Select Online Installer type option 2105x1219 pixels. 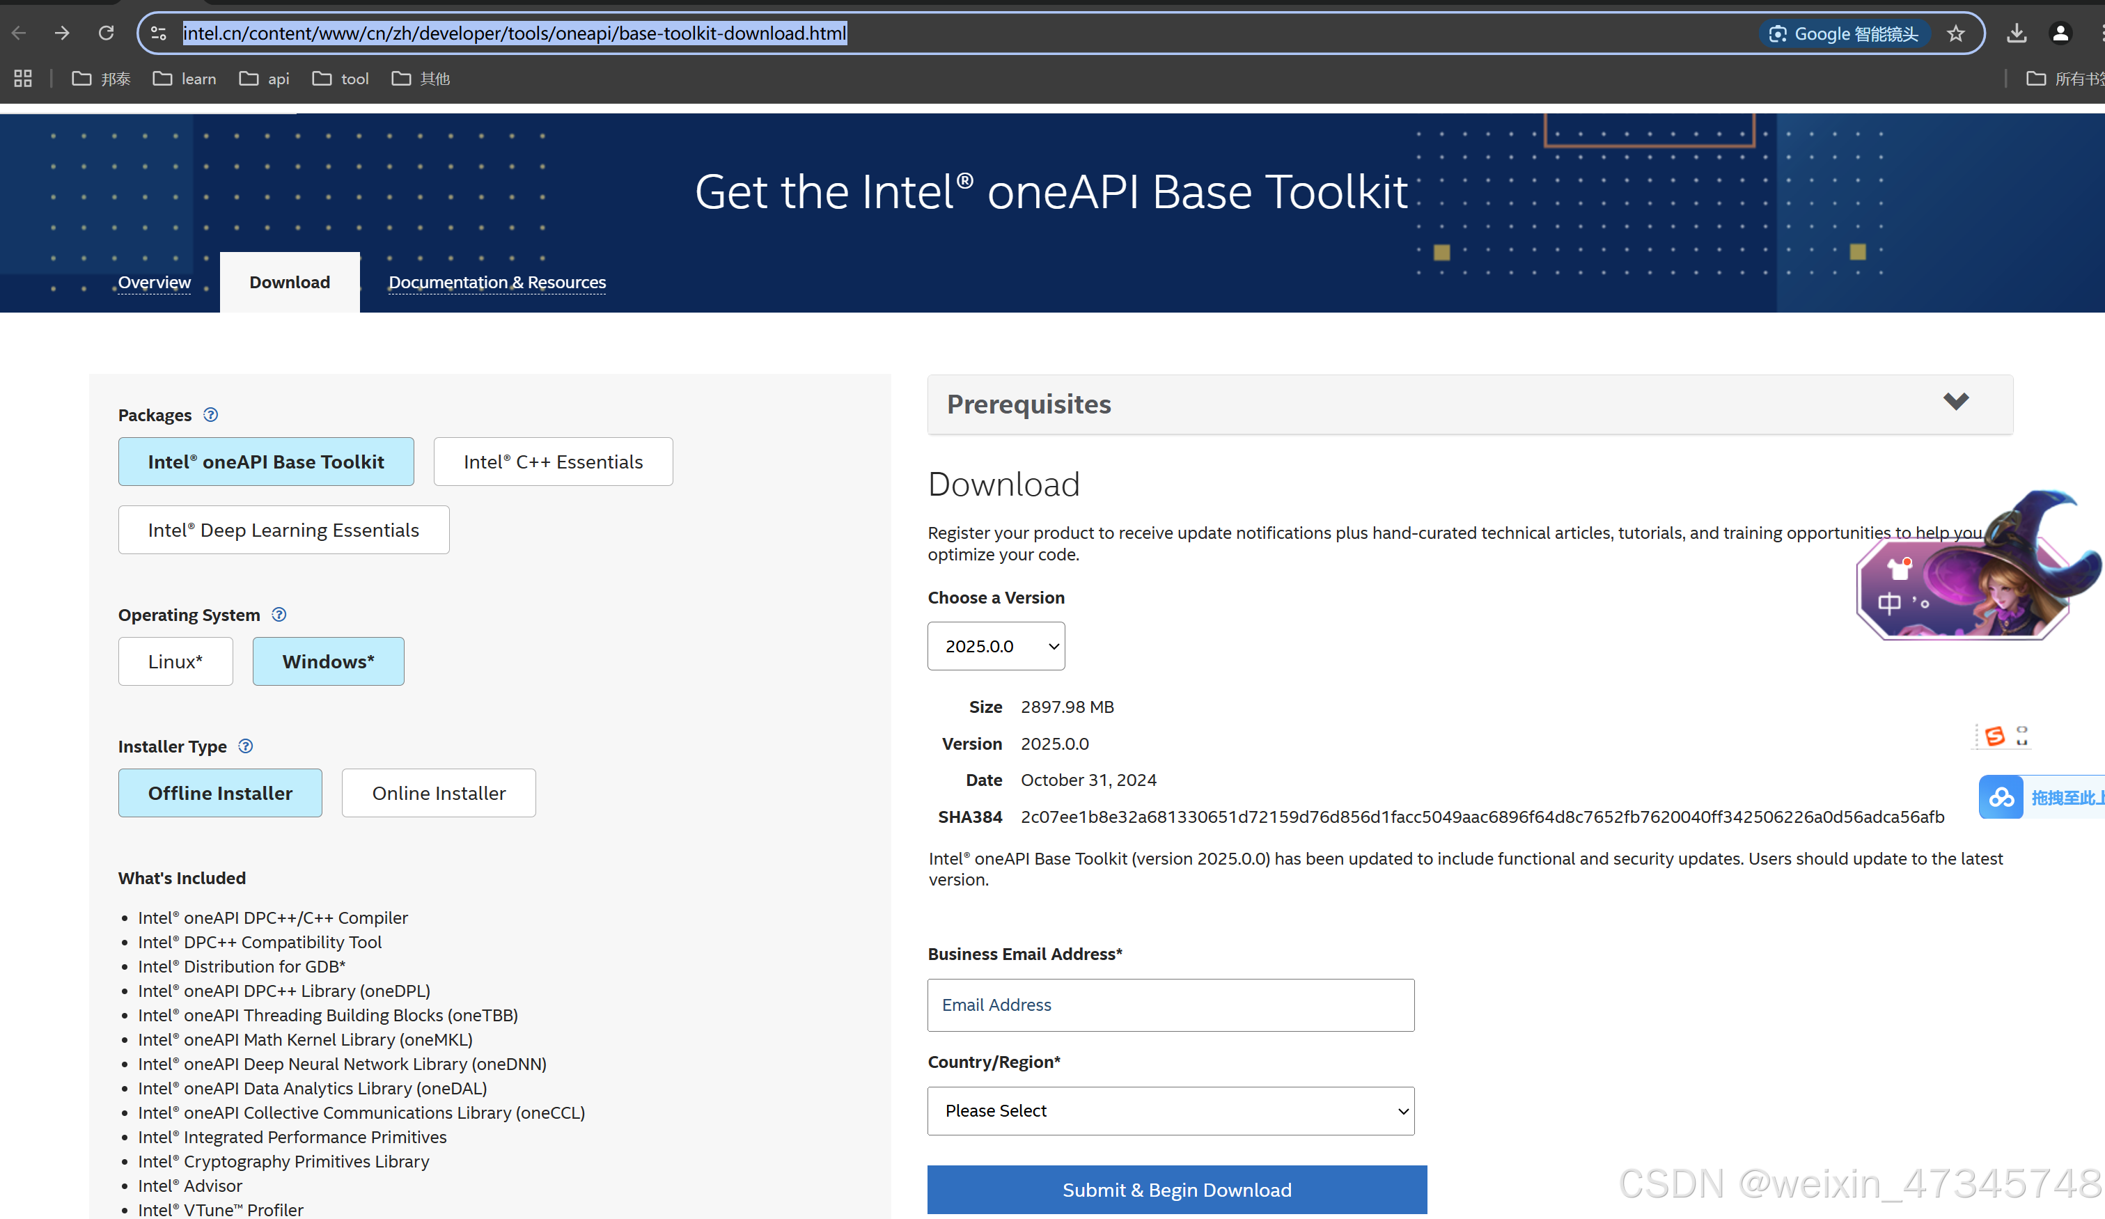click(x=439, y=793)
